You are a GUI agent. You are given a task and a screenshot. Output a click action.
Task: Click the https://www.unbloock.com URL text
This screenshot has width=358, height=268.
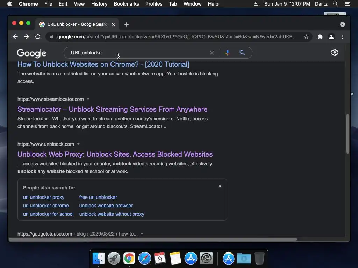click(46, 144)
